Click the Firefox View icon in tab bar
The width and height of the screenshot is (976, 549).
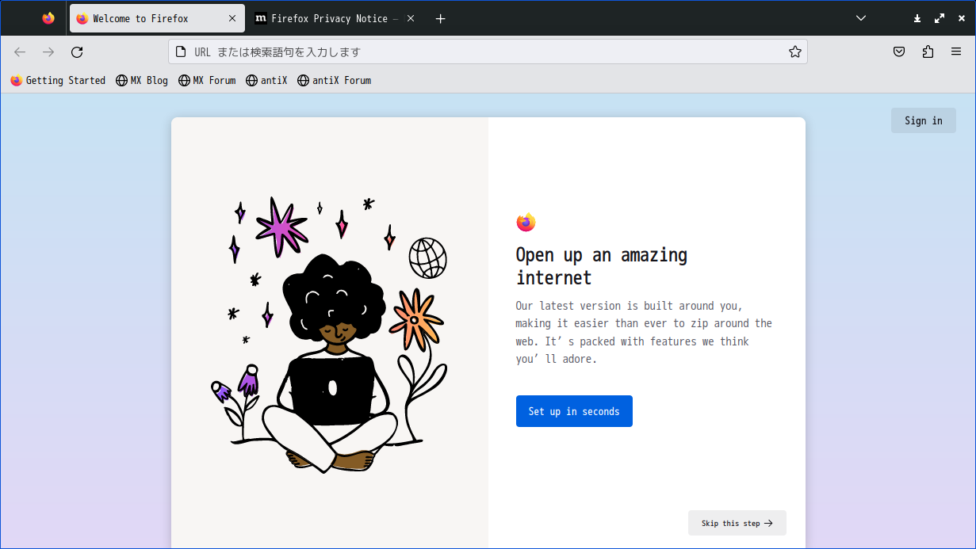tap(48, 18)
